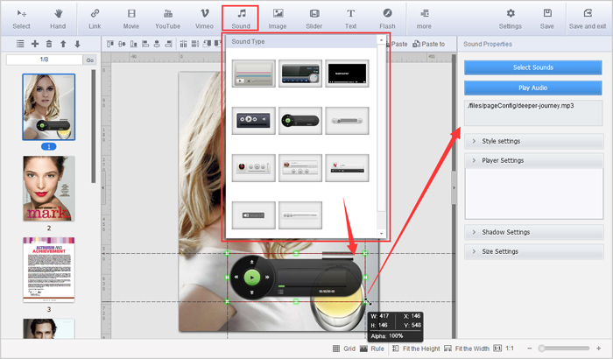This screenshot has width=613, height=359.
Task: Select the Sound tool in toolbar
Action: tap(240, 18)
